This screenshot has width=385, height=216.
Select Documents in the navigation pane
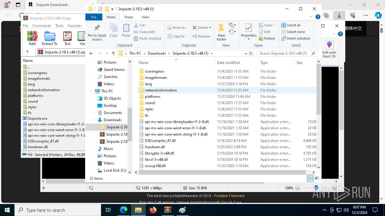click(113, 113)
